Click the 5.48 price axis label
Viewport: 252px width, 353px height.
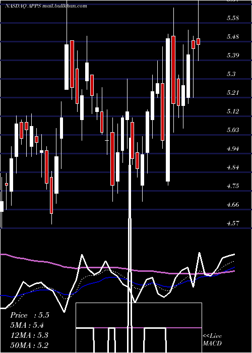(x=233, y=37)
